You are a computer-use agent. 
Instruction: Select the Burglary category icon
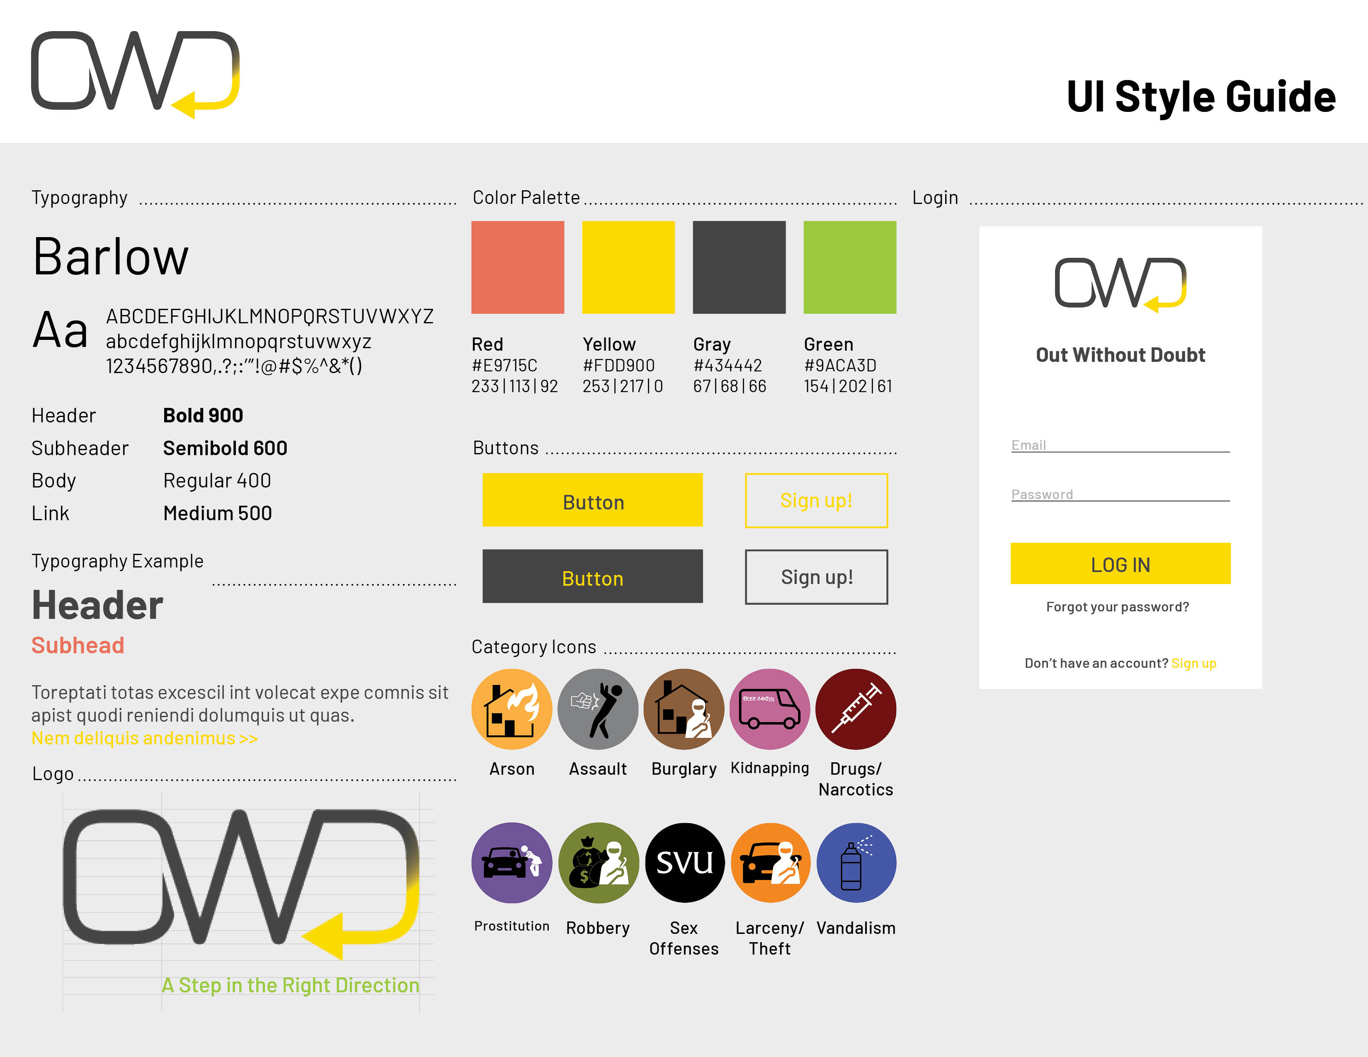click(683, 702)
